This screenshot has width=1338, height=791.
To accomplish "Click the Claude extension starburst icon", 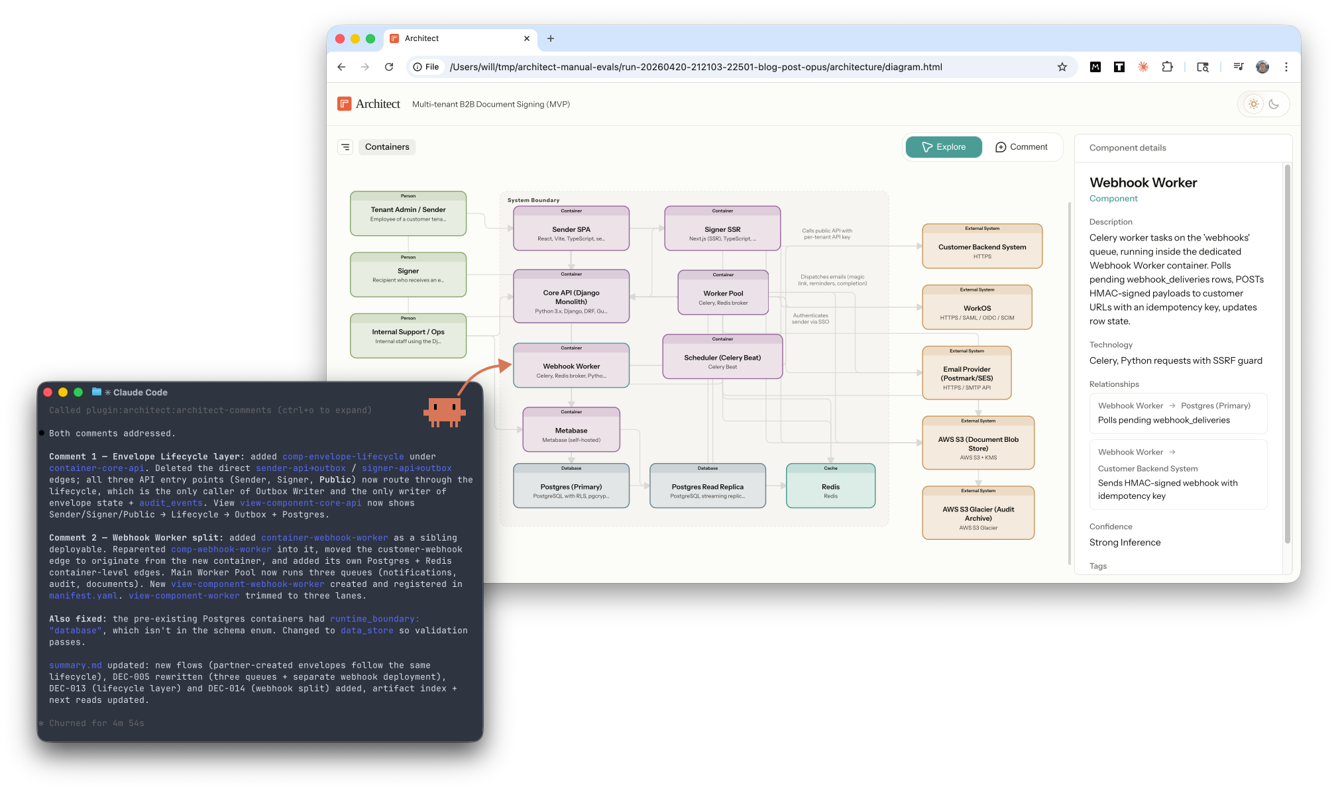I will [x=1143, y=67].
